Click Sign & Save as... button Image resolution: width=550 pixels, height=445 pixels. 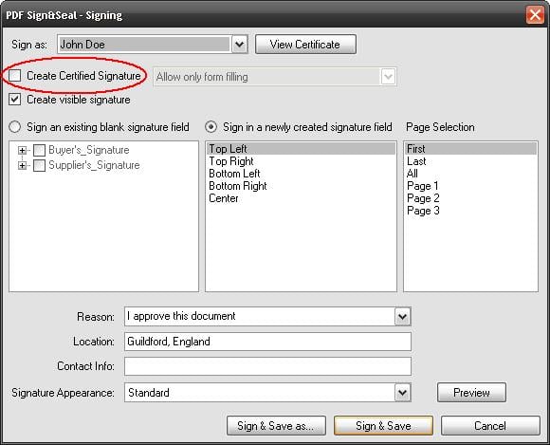point(276,426)
